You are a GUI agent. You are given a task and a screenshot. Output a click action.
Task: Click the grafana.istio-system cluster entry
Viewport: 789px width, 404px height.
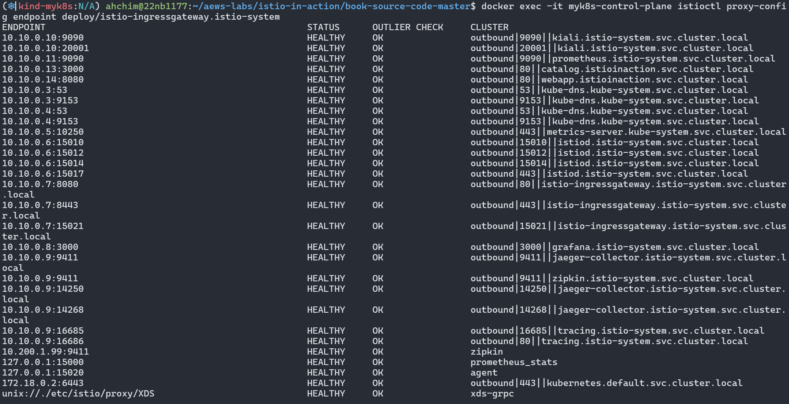tap(615, 247)
